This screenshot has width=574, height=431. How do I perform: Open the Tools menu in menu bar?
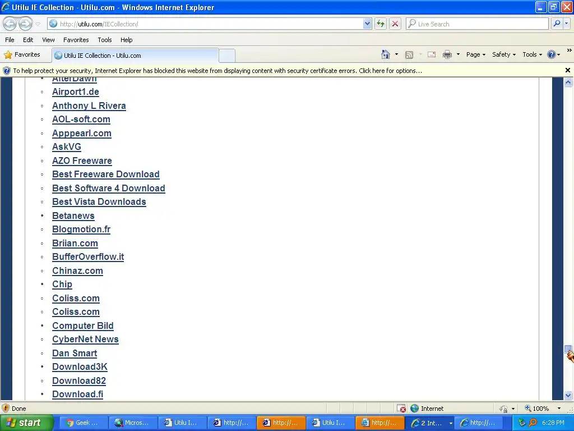[105, 40]
